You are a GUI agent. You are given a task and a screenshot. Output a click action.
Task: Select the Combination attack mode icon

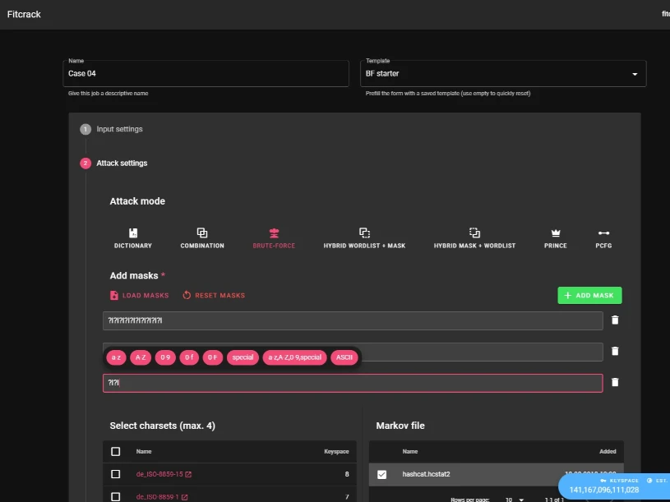click(202, 233)
